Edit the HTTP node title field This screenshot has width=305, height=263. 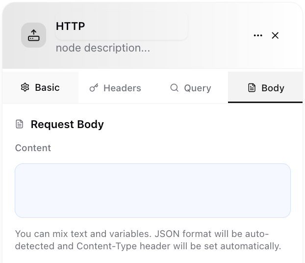122,26
